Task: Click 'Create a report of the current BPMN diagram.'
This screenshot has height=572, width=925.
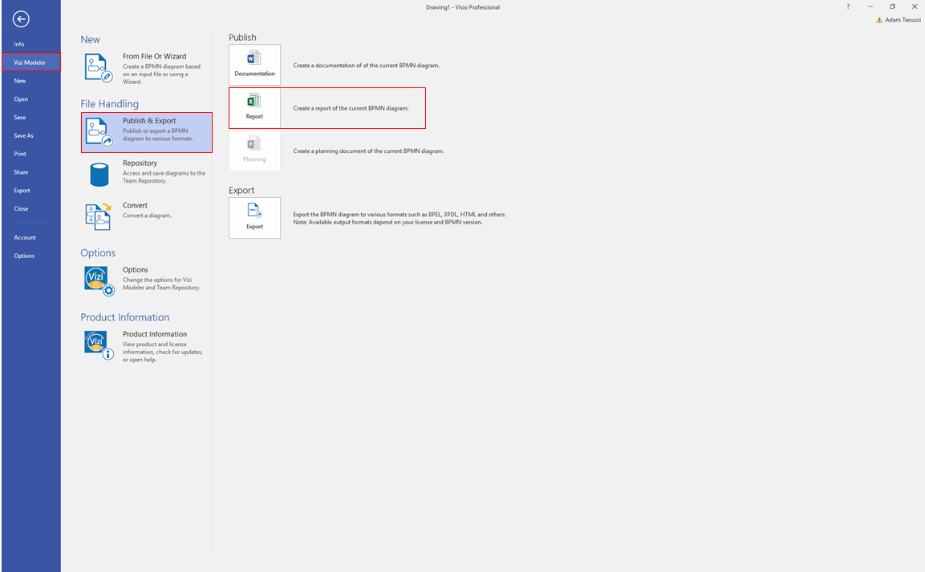Action: coord(351,108)
